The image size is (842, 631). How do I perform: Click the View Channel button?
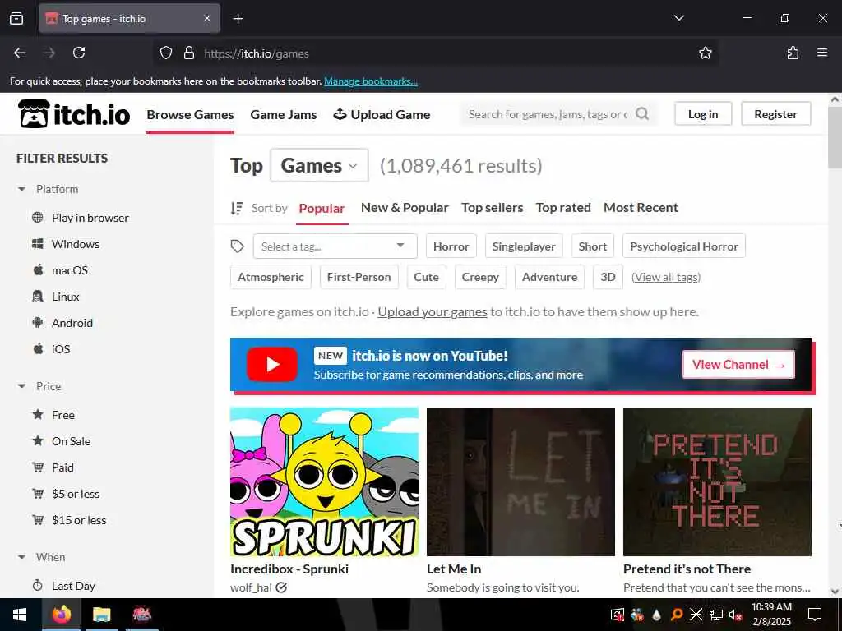[x=738, y=364]
